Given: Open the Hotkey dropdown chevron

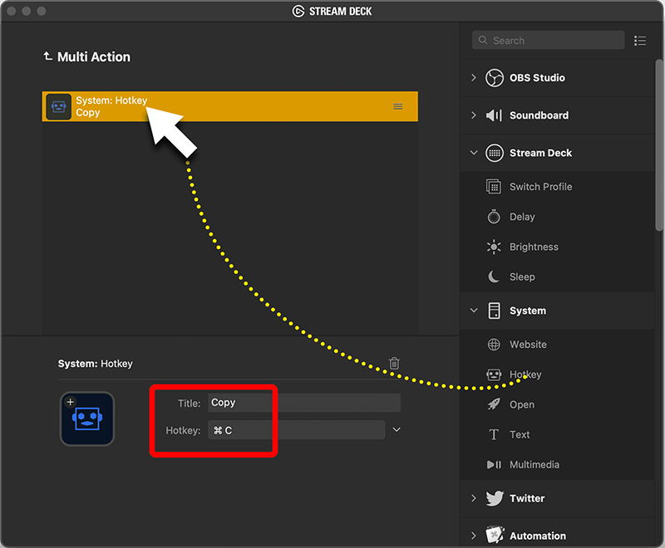Looking at the screenshot, I should click(x=397, y=430).
